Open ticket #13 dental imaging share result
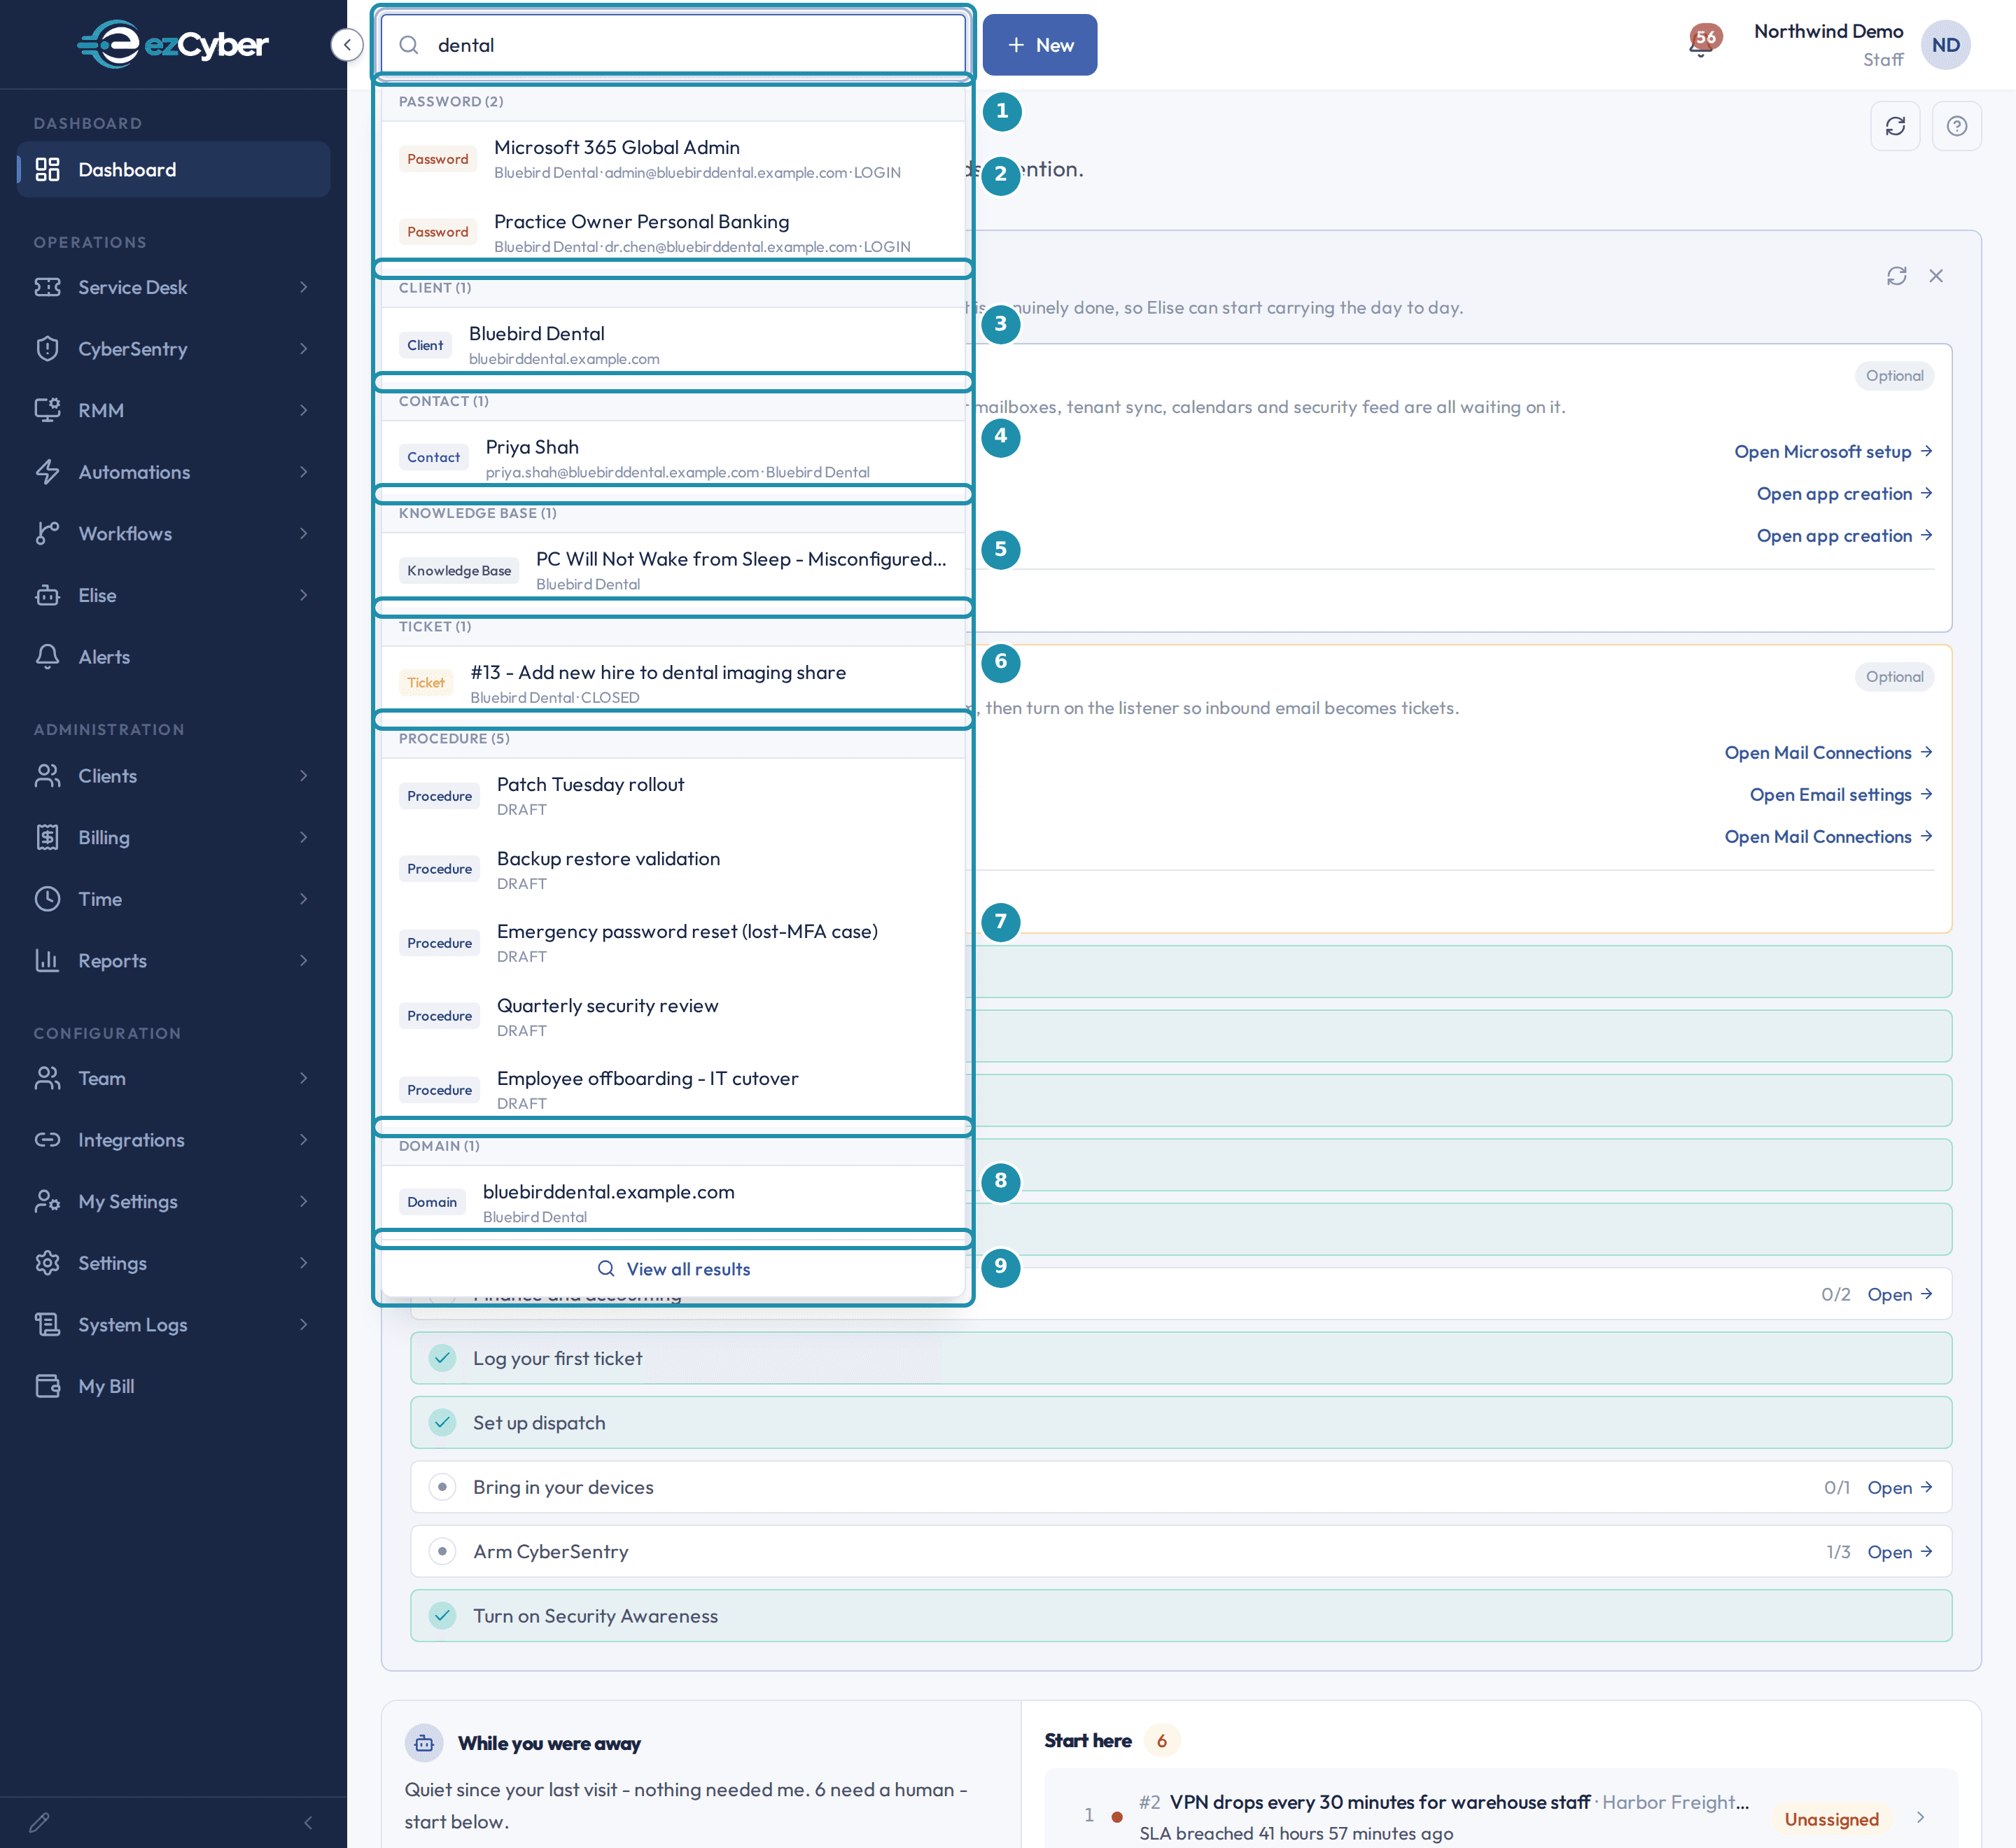The width and height of the screenshot is (2016, 1848). coord(673,683)
